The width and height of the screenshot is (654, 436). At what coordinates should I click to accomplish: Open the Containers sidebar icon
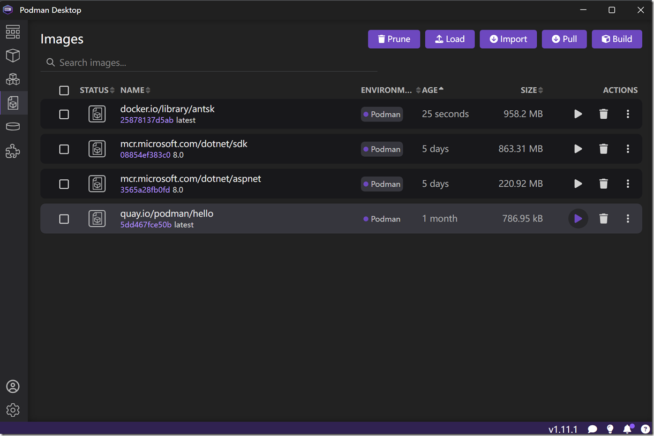(13, 56)
